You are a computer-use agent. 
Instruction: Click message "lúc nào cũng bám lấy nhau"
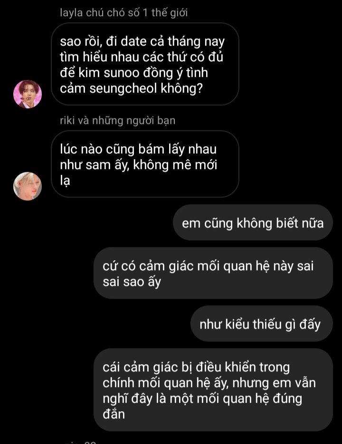145,164
